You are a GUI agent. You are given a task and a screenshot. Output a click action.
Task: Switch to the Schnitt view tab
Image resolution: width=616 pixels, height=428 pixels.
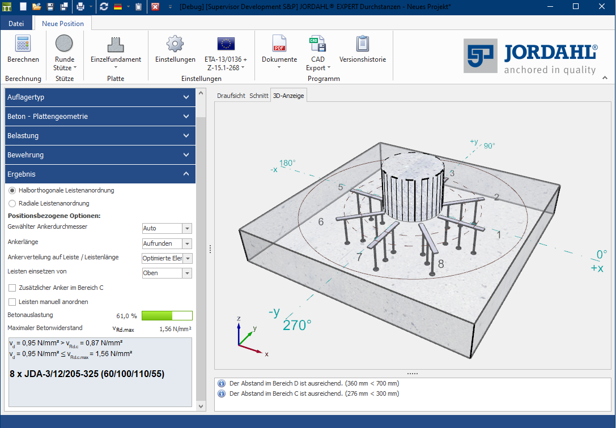(x=259, y=96)
